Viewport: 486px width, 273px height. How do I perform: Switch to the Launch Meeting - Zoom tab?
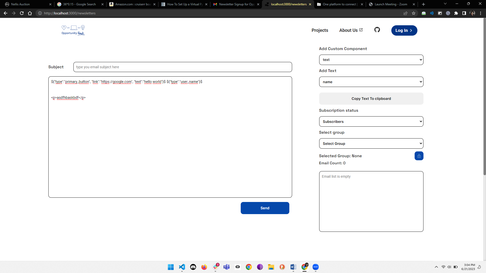[x=391, y=4]
